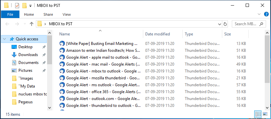Image resolution: width=271 pixels, height=119 pixels.
Task: Open the ``My Data folder
Action: pos(27,86)
